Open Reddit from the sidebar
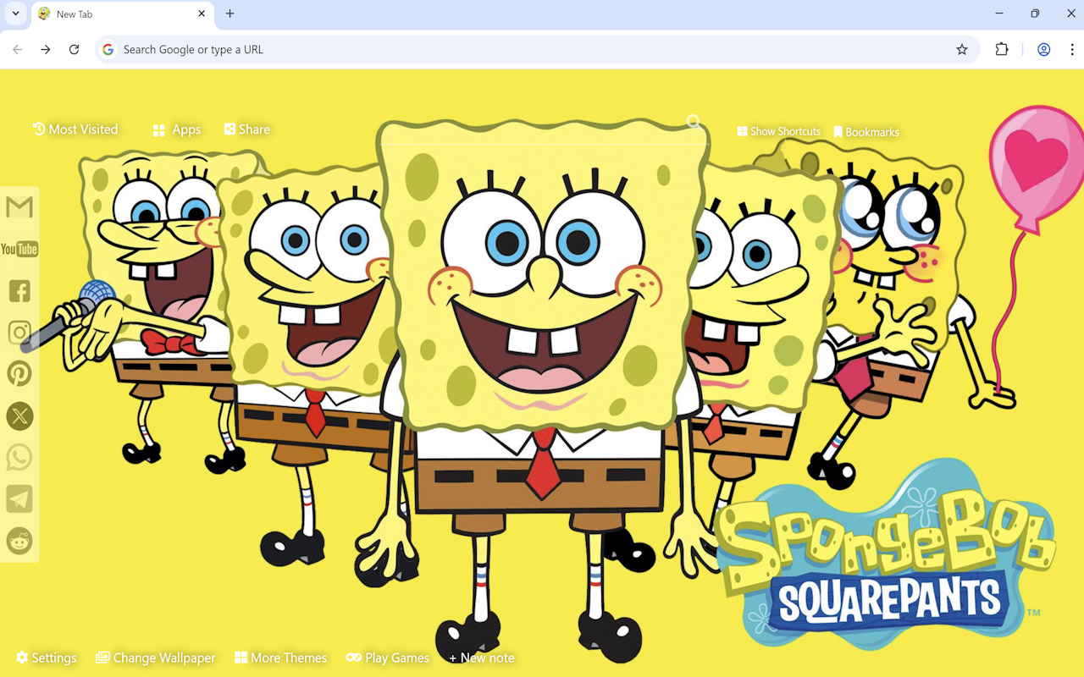 19,541
